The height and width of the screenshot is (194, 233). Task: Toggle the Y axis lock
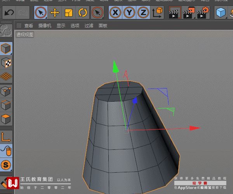coord(129,12)
